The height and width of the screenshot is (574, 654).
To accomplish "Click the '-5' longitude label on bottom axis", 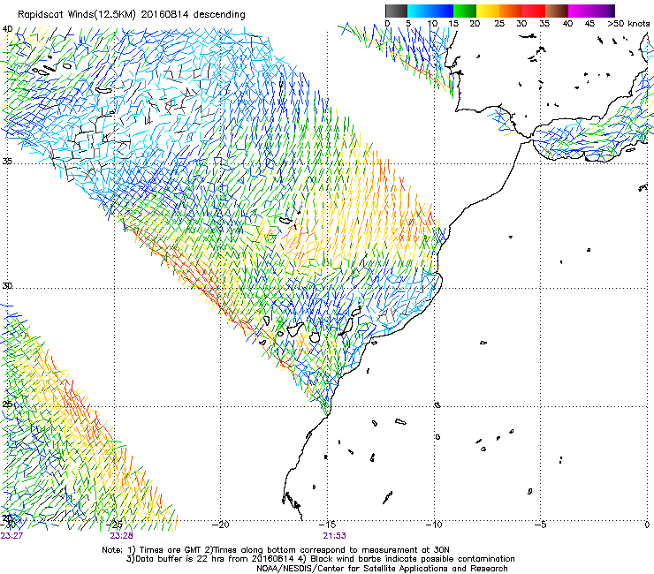I will (x=540, y=525).
